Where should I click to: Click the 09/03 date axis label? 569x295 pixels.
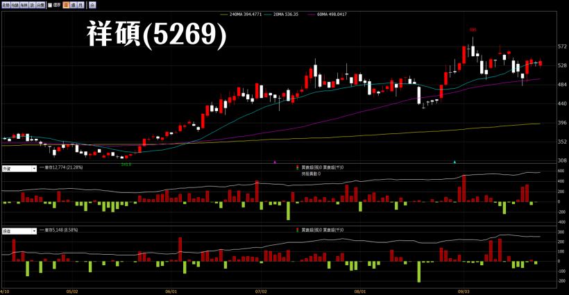click(464, 291)
